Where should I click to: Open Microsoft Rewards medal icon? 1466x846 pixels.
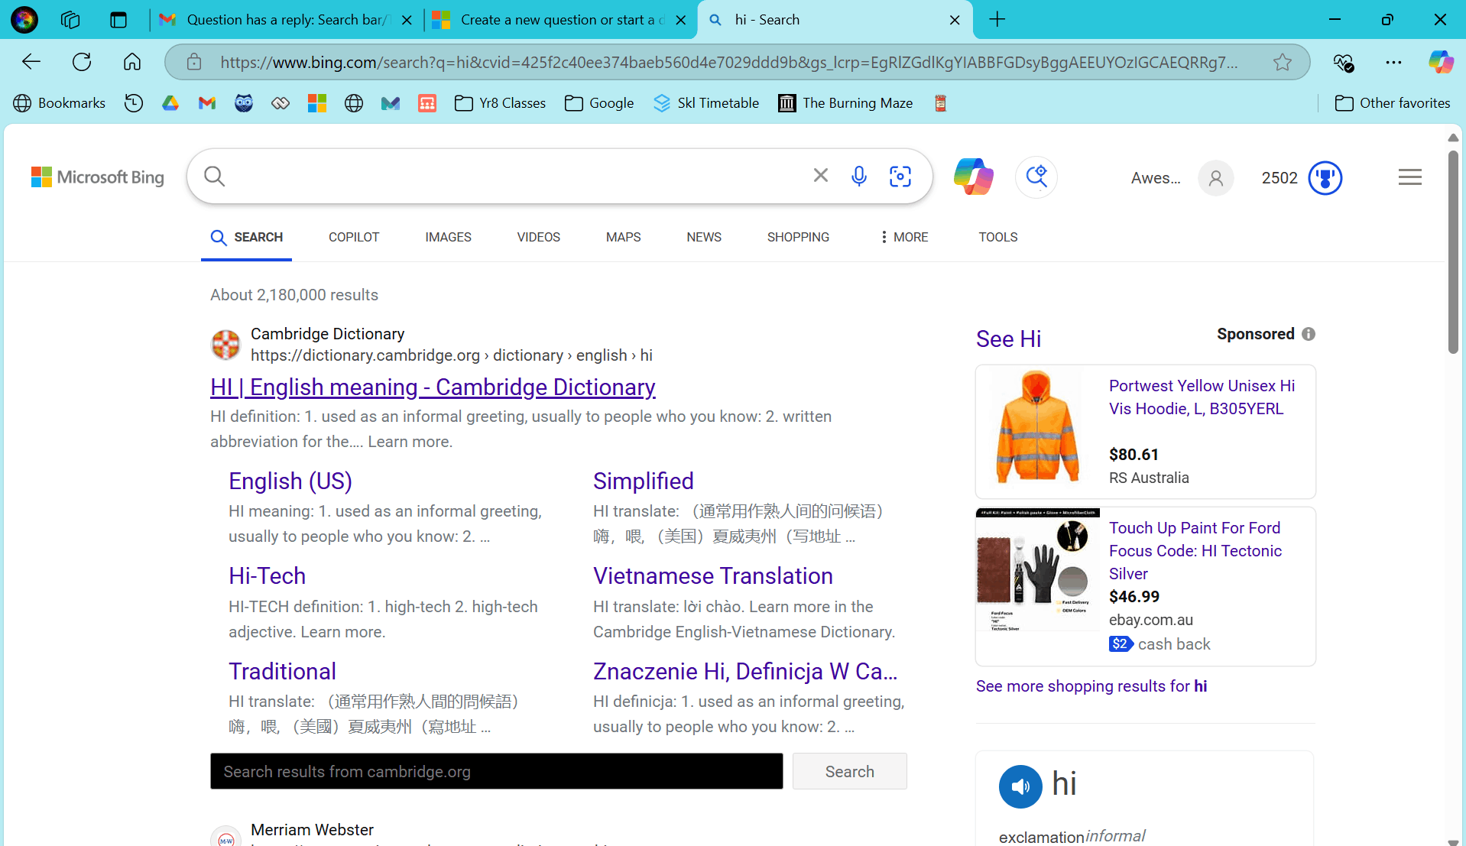click(1325, 178)
